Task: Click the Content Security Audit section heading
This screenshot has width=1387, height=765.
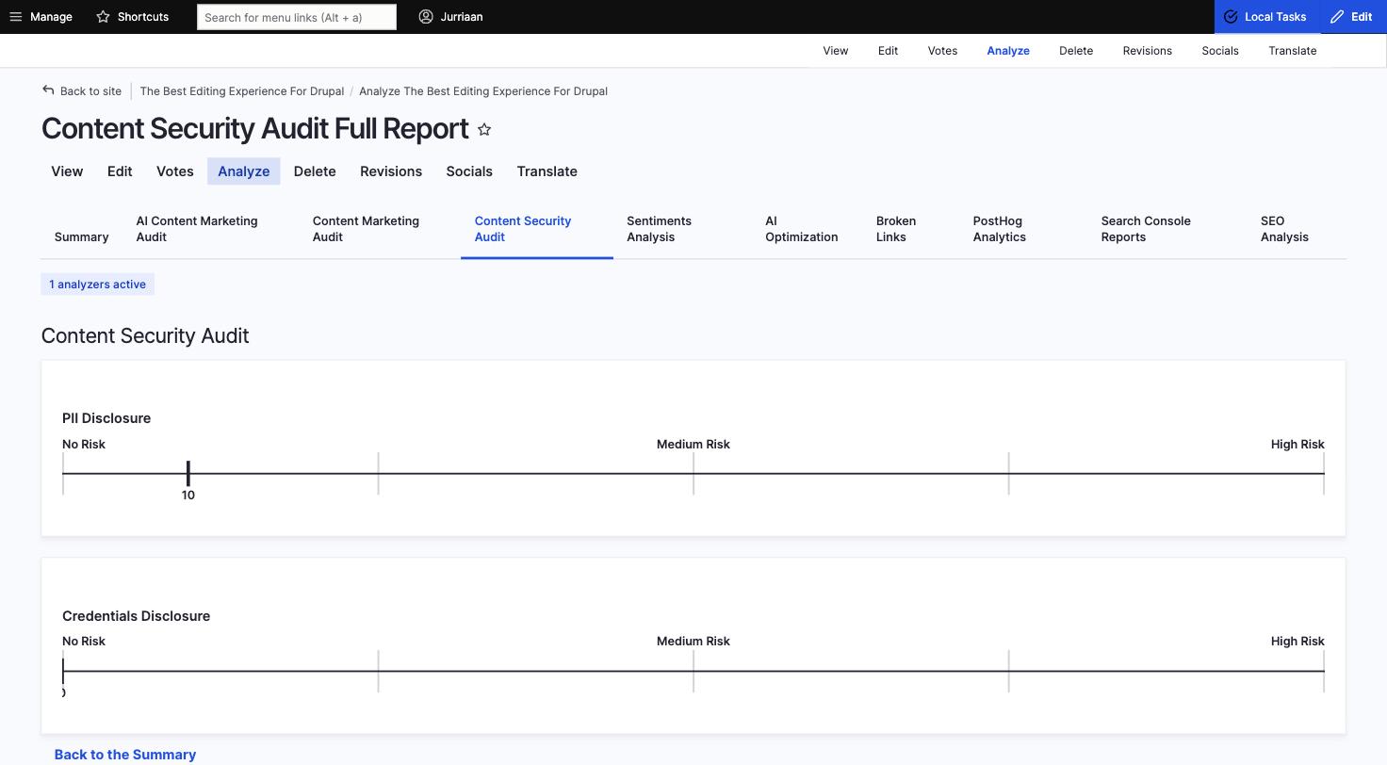Action: (x=145, y=336)
